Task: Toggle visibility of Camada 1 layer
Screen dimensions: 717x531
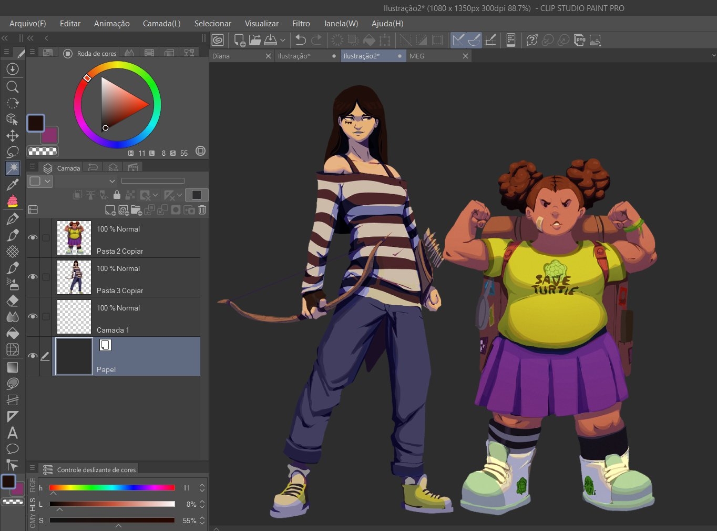Action: tap(33, 317)
